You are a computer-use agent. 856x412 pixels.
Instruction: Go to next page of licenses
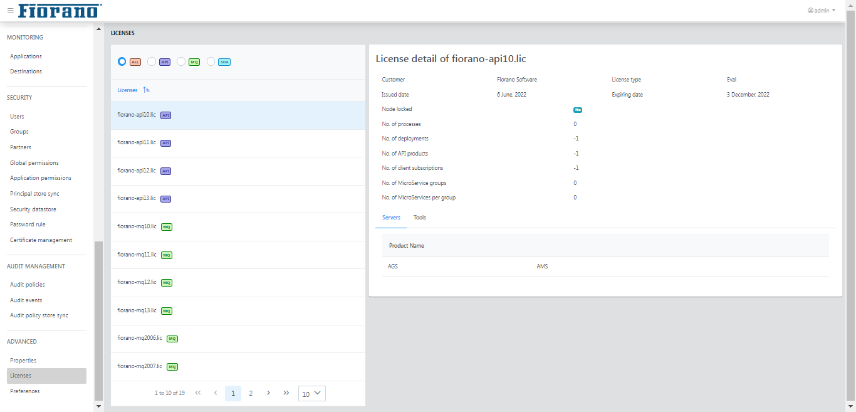[x=268, y=393]
